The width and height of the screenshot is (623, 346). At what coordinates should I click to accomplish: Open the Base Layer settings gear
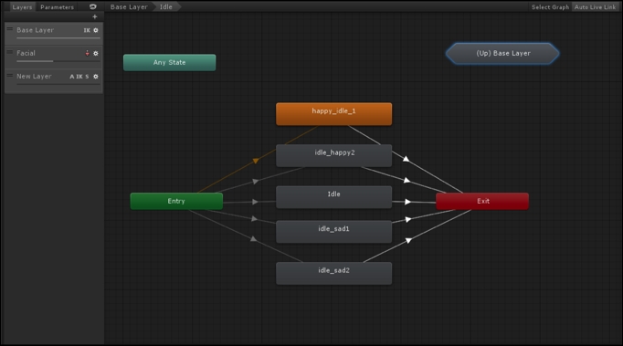pos(96,30)
